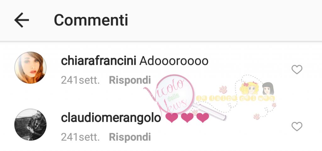
Task: Tap the chiarafrancini username
Action: tap(98, 61)
